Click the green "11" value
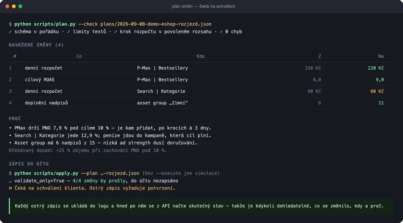Screen dimensions: 403x223 click(x=381, y=103)
